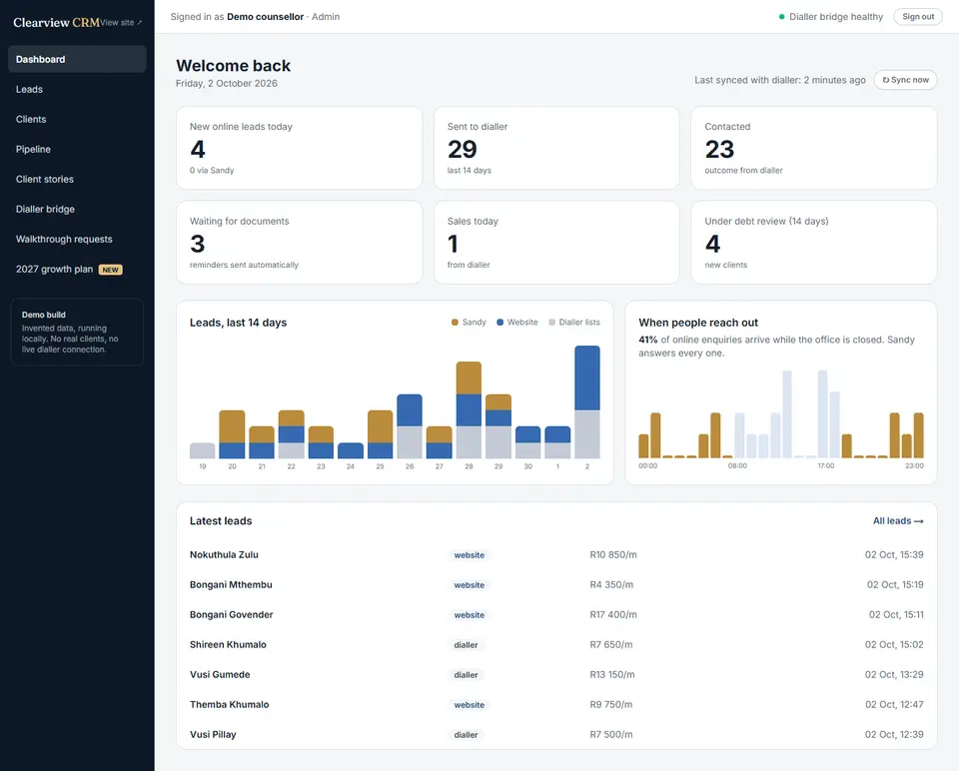
Task: Click lead name Bongani Govender
Action: pyautogui.click(x=231, y=614)
